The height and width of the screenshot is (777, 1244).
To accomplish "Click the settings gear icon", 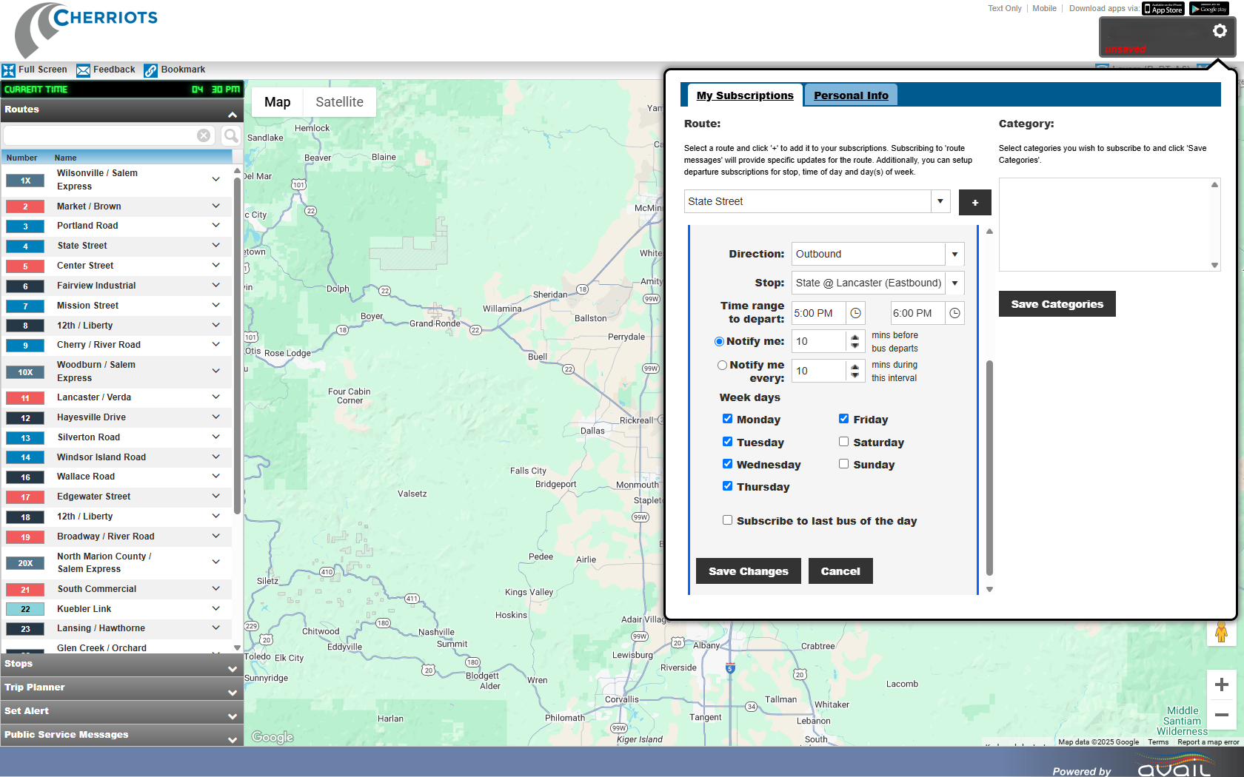I will 1219,31.
